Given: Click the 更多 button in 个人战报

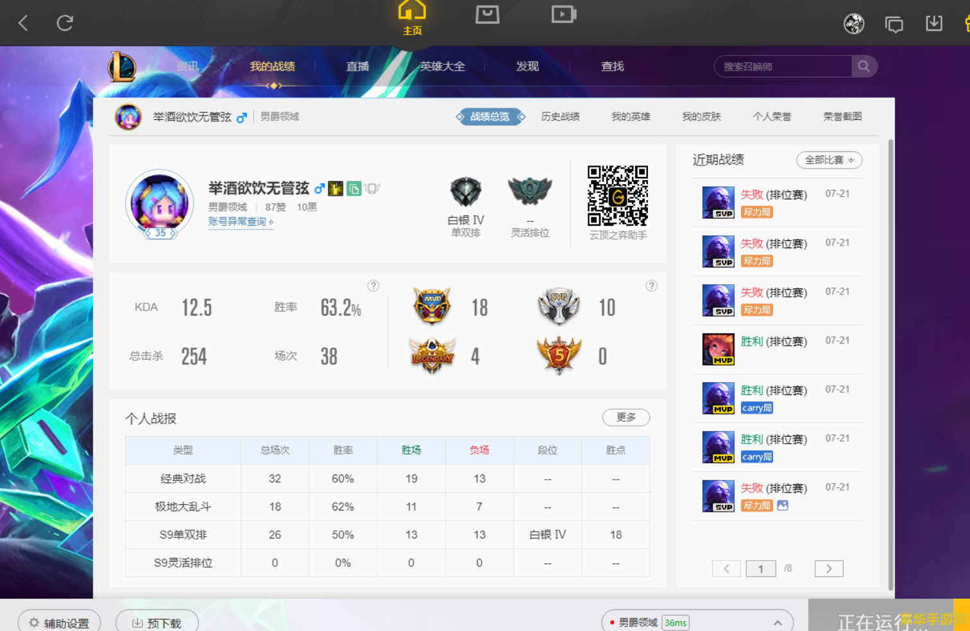Looking at the screenshot, I should tap(626, 417).
